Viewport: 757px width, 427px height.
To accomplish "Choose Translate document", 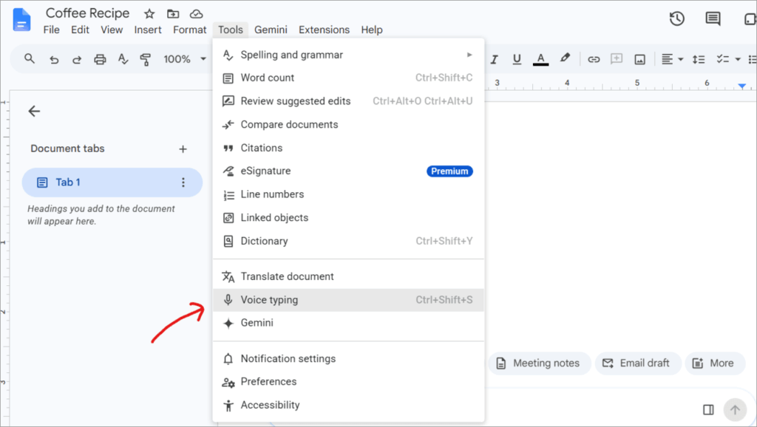I will (x=348, y=276).
